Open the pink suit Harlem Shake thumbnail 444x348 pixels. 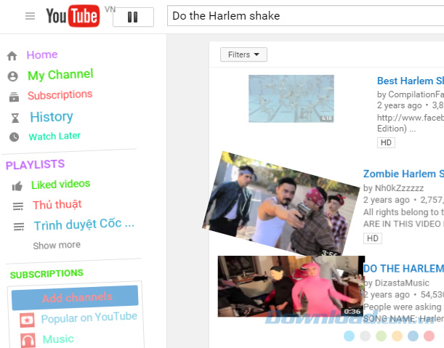[x=291, y=286]
